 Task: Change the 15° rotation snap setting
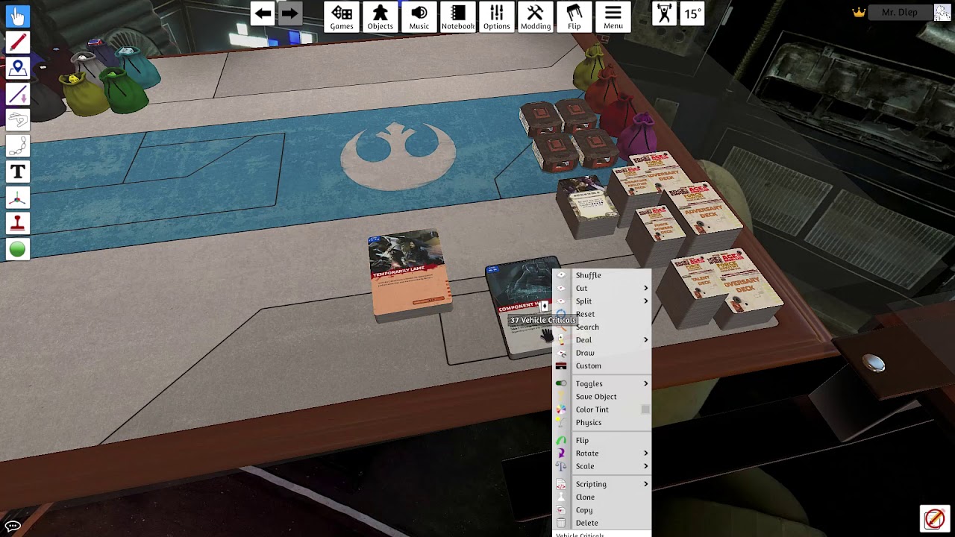692,14
